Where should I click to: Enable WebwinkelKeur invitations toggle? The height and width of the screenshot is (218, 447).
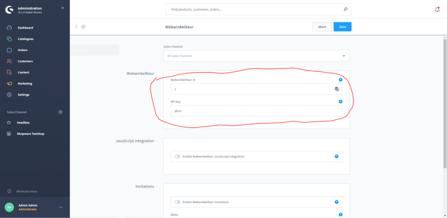[177, 202]
